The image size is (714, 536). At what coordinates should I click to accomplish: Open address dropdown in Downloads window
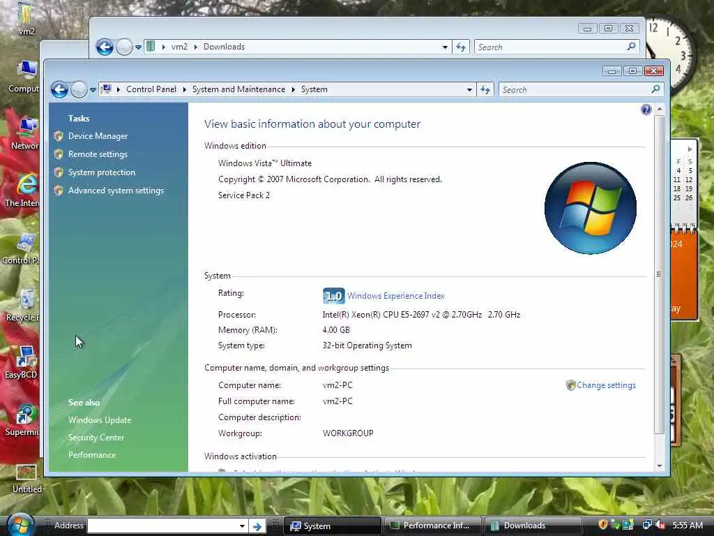[x=445, y=47]
